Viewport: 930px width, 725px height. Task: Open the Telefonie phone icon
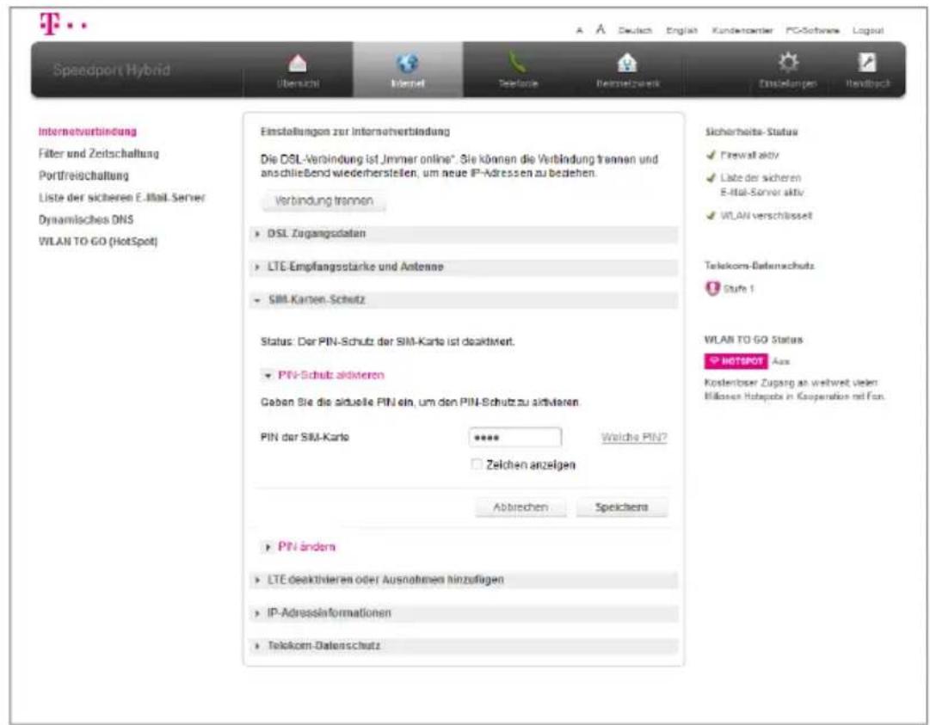pyautogui.click(x=517, y=63)
